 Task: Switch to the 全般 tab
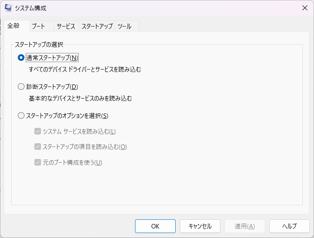click(x=13, y=26)
